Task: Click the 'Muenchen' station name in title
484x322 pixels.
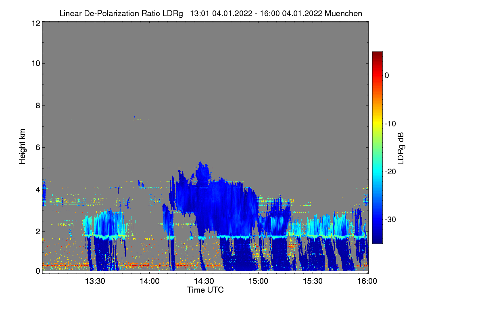Action: 343,13
